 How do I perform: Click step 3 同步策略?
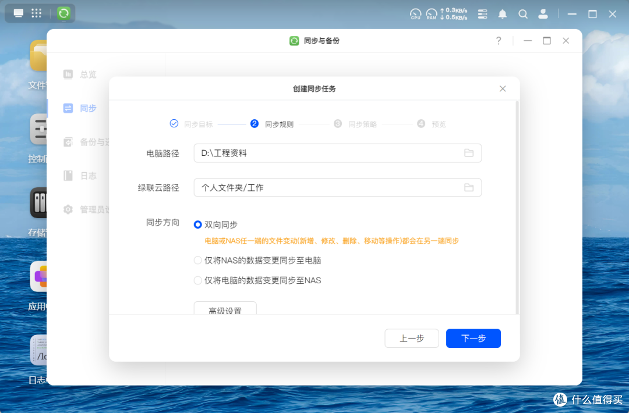[355, 124]
